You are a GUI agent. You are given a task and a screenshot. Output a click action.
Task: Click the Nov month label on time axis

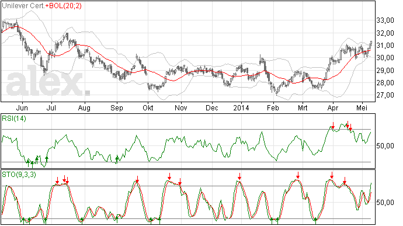coord(181,107)
